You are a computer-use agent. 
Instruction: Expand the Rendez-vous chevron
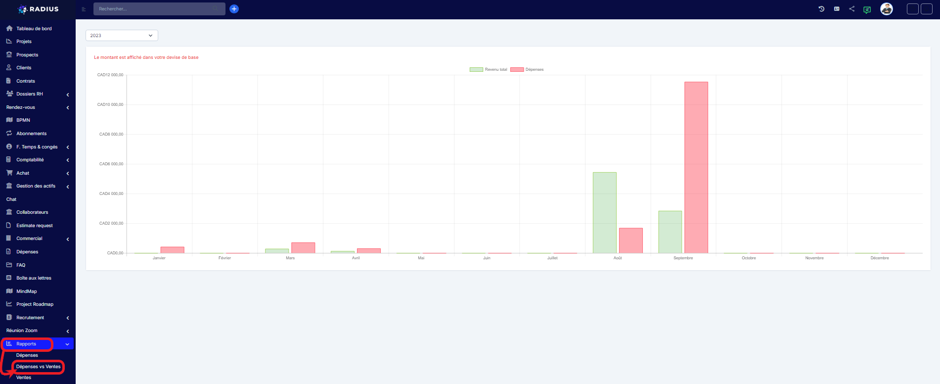pyautogui.click(x=68, y=107)
